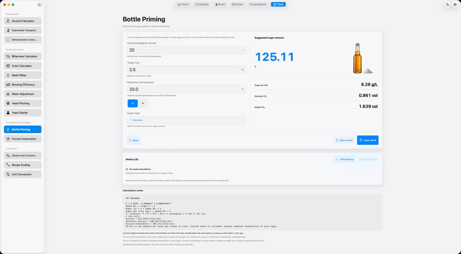Click the icon beside Yeast Pitching
The width and height of the screenshot is (461, 254).
tap(8, 103)
